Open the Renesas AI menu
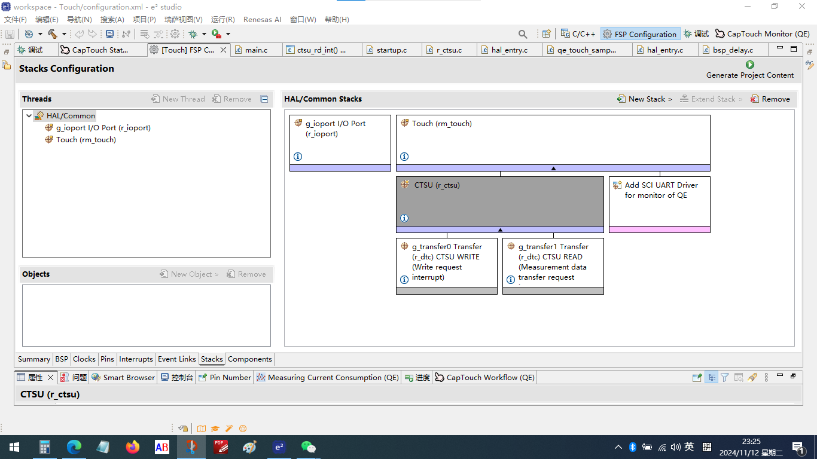The width and height of the screenshot is (817, 459). (263, 19)
